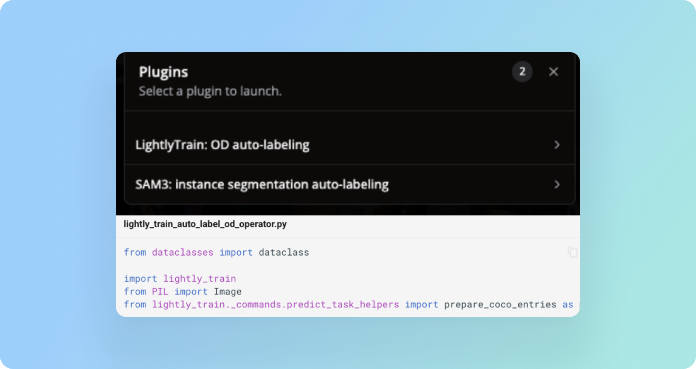Click the Plugins dialog heading
696x369 pixels.
click(164, 72)
